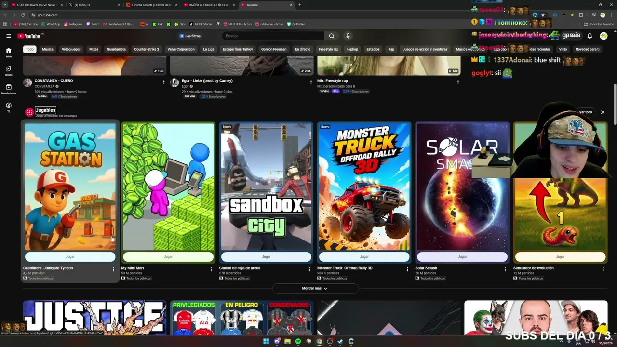Open the Chrome extensions puzzle menu

point(581,15)
